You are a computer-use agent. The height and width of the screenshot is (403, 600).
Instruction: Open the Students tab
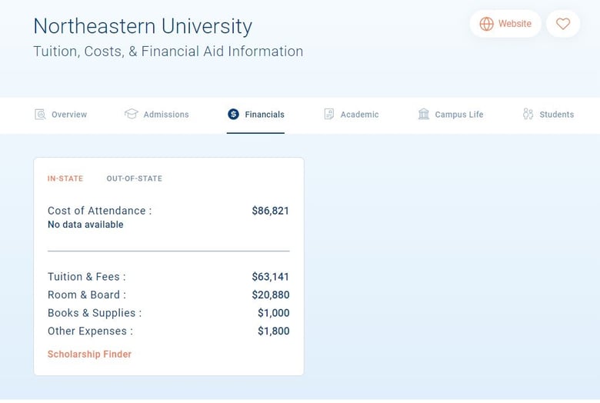pos(557,115)
